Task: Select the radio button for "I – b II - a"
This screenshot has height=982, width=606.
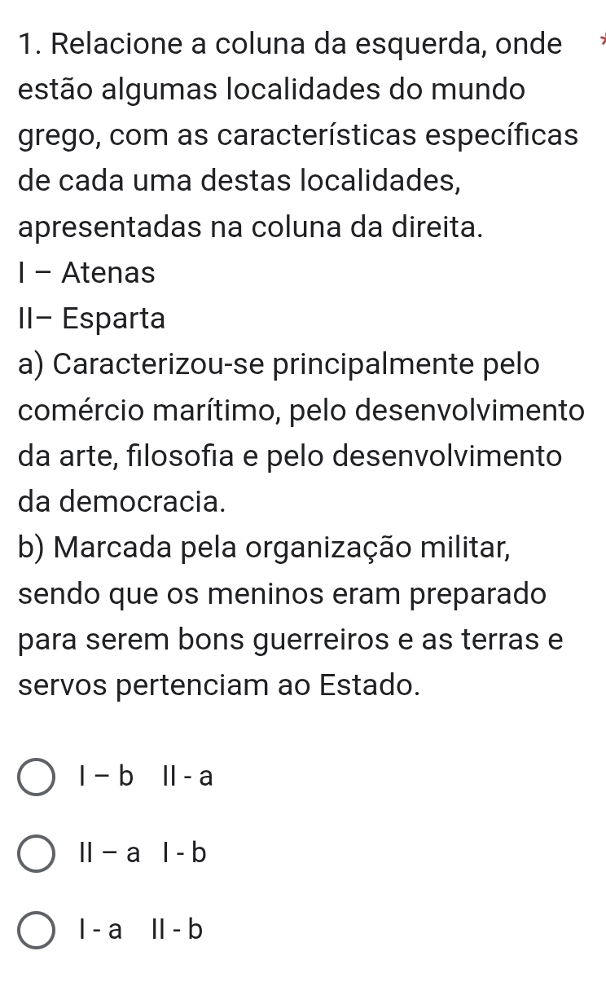Action: 37,778
